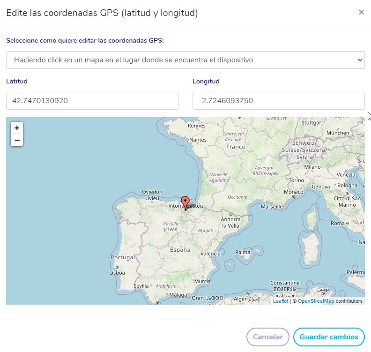This screenshot has height=352, width=371.
Task: Click the Centre-Val de Loire label
Action: pos(233,136)
